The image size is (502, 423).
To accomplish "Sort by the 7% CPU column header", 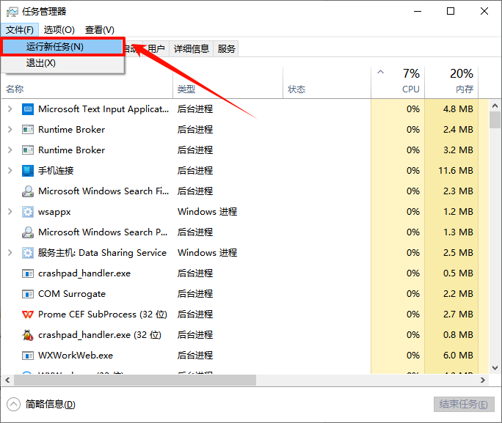I will tap(398, 82).
